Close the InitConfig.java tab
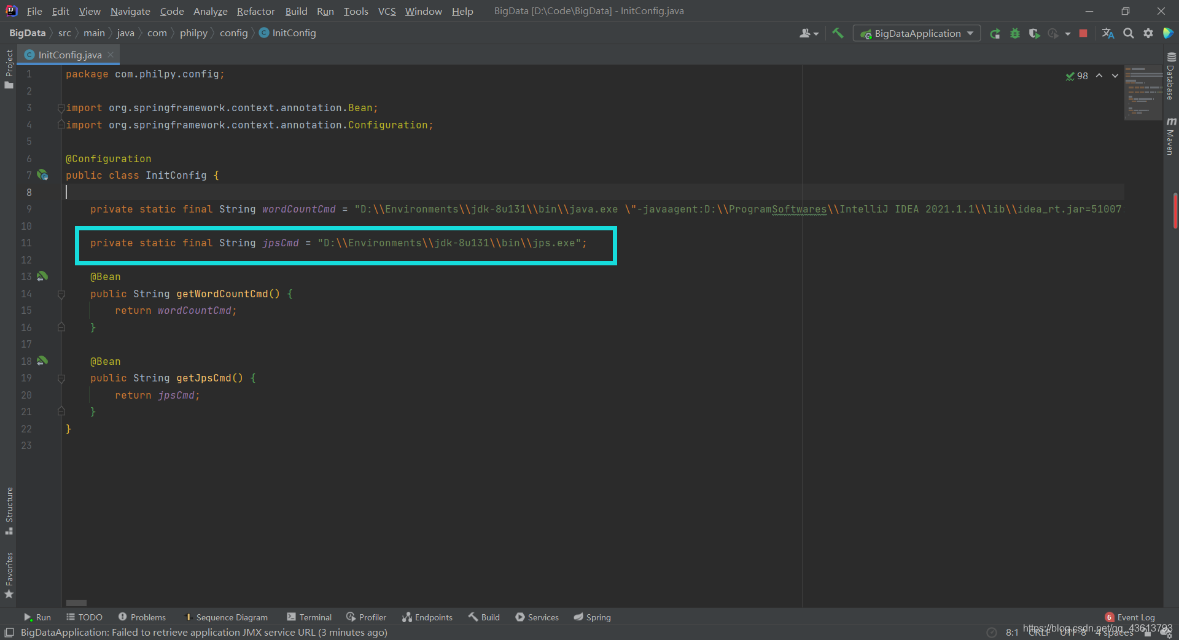1179x640 pixels. pyautogui.click(x=111, y=55)
